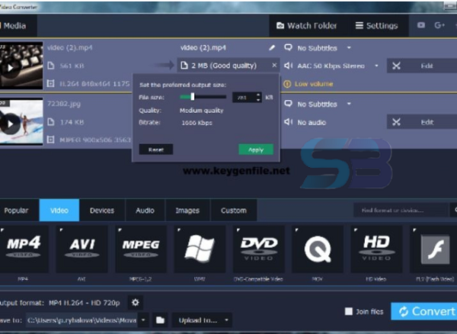457x334 pixels.
Task: Click the No audio speaker icon
Action: tap(288, 122)
